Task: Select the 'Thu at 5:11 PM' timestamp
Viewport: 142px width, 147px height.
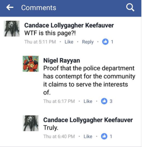Action: click(x=40, y=42)
